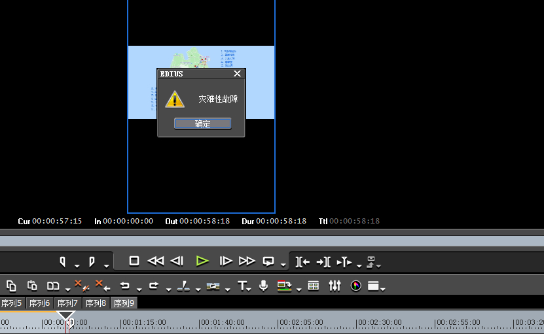Switch to the 序列6 tab
Screen dimensions: 544x334
point(39,303)
